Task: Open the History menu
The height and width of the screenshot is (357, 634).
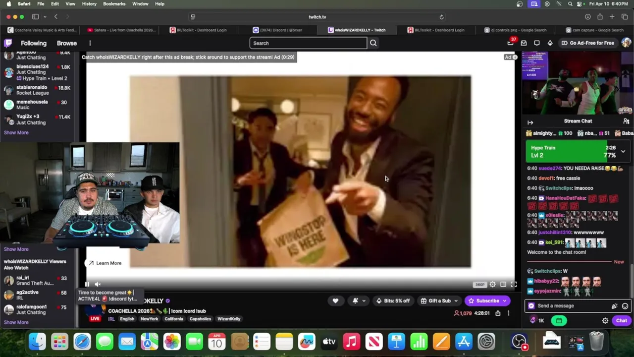Action: [x=89, y=4]
